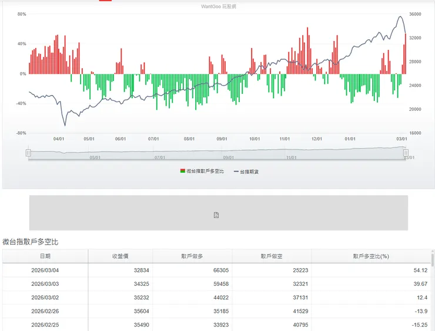Click the 36000 right axis label
435x331 pixels.
415,14
